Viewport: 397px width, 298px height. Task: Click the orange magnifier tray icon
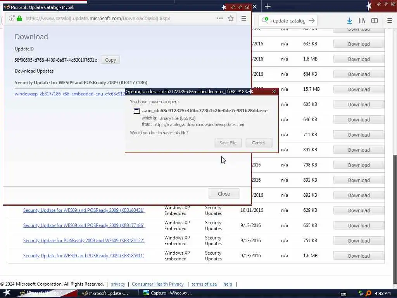click(x=368, y=293)
